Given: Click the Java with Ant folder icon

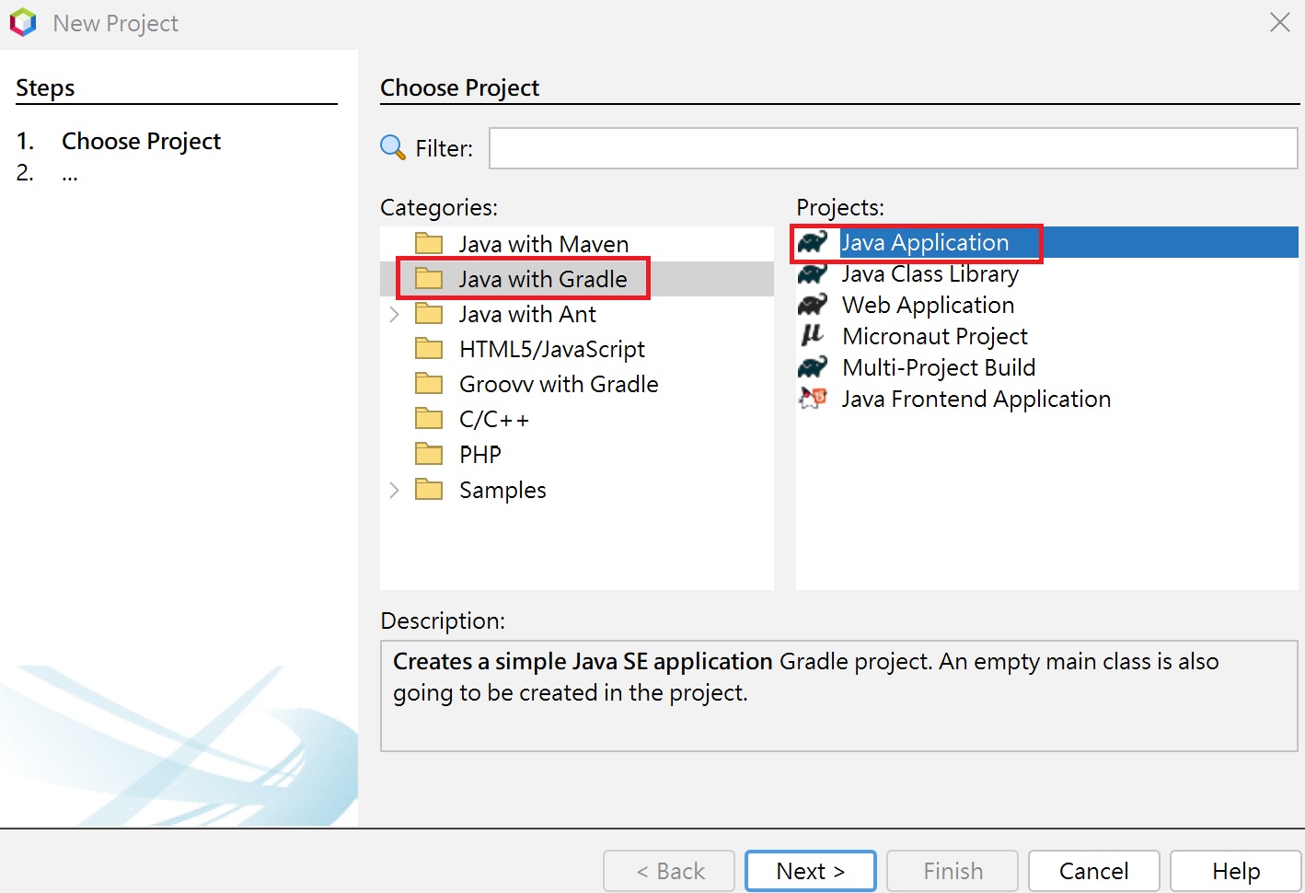Looking at the screenshot, I should tap(429, 313).
